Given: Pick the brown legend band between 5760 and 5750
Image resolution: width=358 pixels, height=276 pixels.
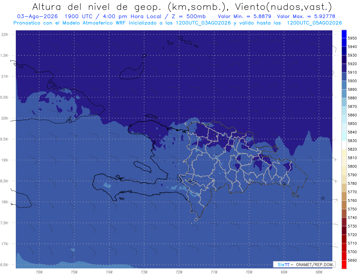Looking at the screenshot, I should click(x=344, y=205).
